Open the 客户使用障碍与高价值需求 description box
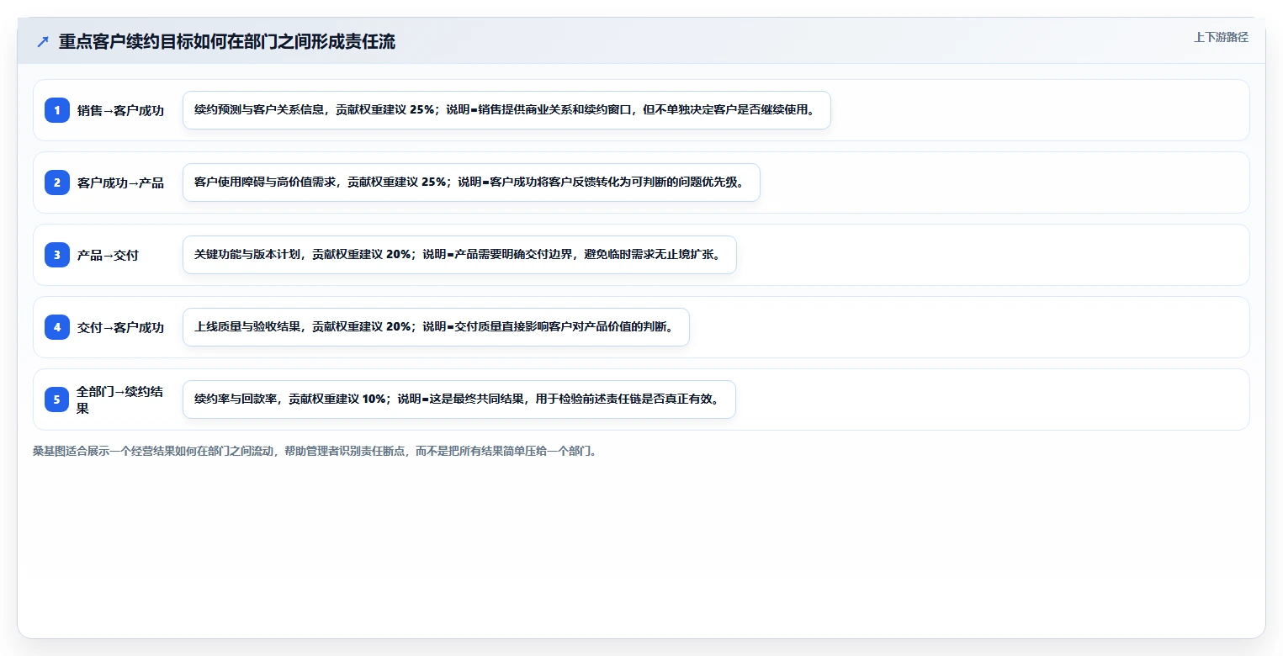Image resolution: width=1283 pixels, height=656 pixels. (471, 183)
